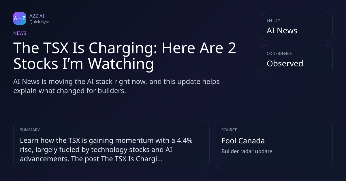Select the CONFIDENCE label text

[x=279, y=53]
